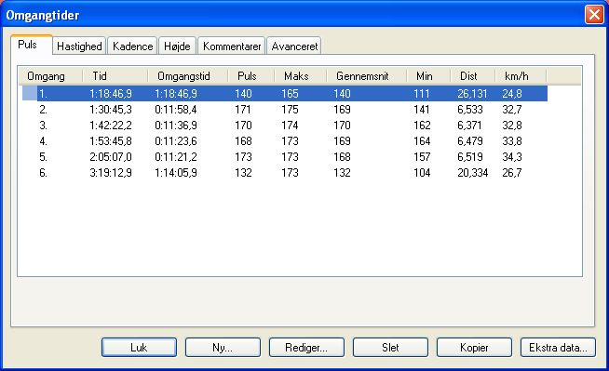
Task: Click the Kopier button
Action: click(474, 348)
